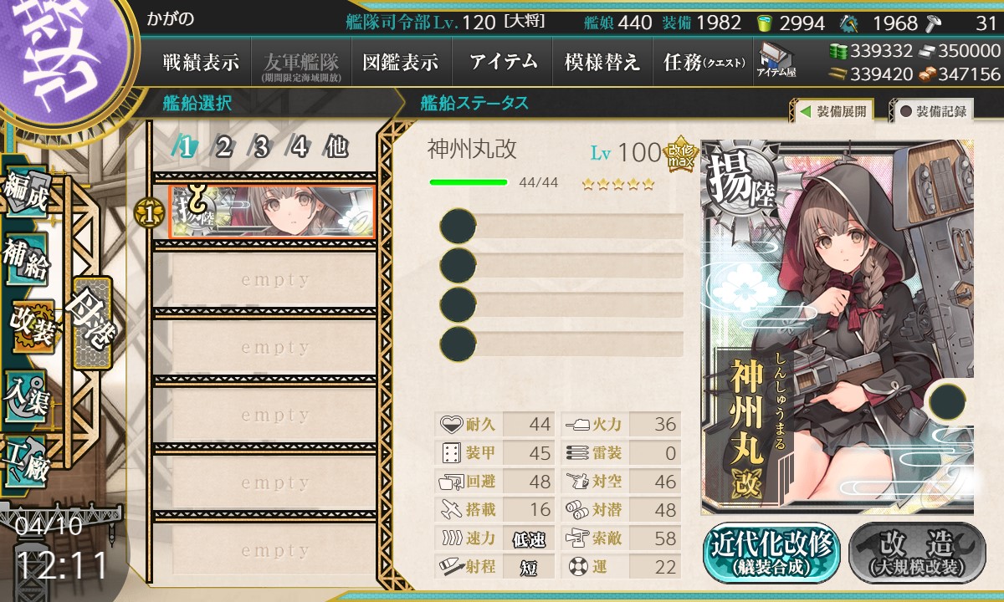The height and width of the screenshot is (602, 1004).
Task: Expand the 装備展開 equipment deployment panel
Action: [x=832, y=111]
